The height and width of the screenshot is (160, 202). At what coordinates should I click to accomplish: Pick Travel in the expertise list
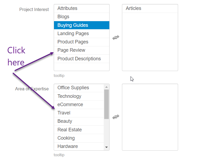[x=79, y=113]
